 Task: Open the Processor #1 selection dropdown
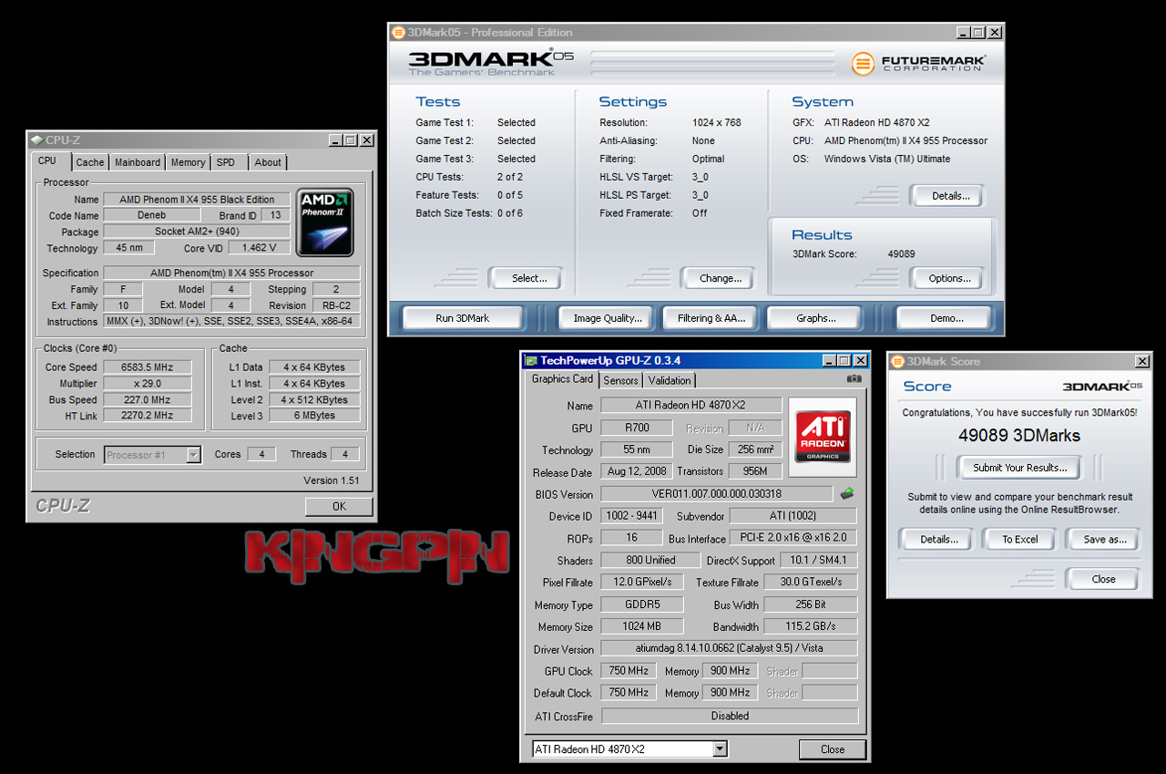[152, 455]
